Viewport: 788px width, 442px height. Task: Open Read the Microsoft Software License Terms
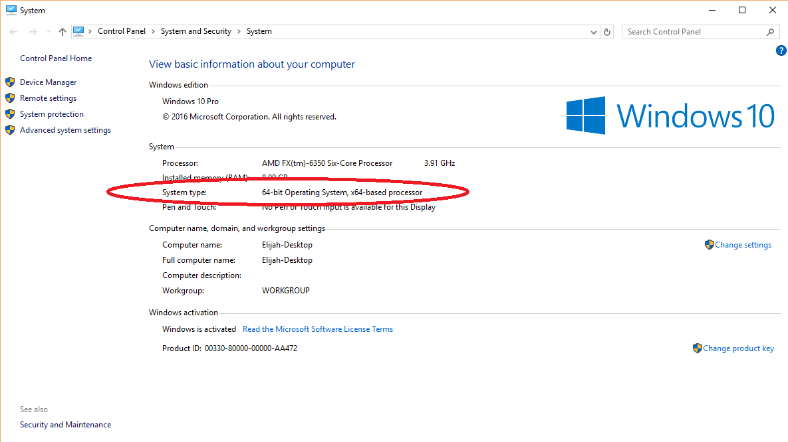318,329
